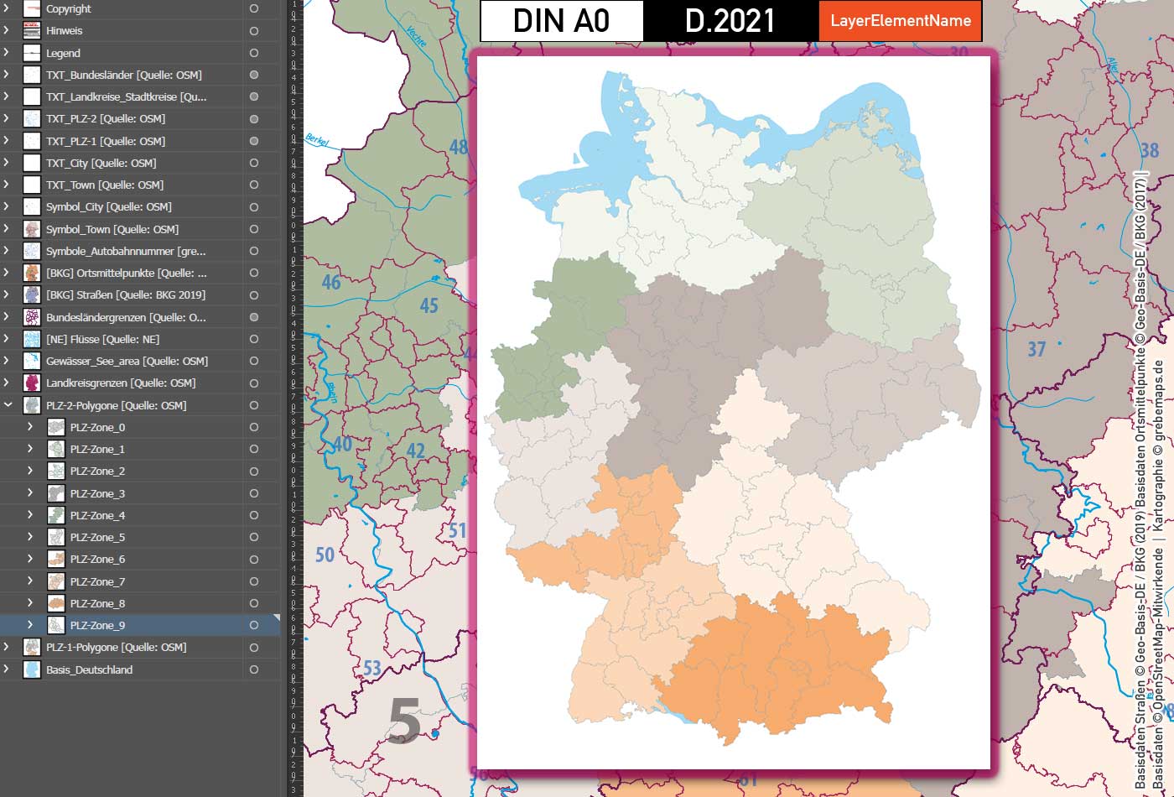The image size is (1174, 797).
Task: Select the PLZ-Zone_4 sublayer thumbnail
Action: (x=55, y=515)
